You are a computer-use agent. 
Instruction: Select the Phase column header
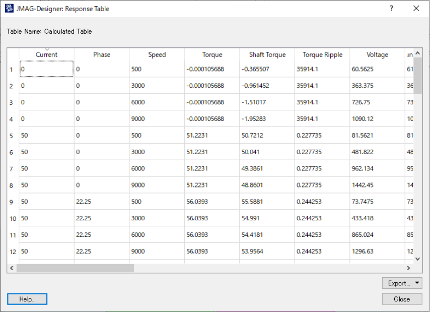click(102, 55)
